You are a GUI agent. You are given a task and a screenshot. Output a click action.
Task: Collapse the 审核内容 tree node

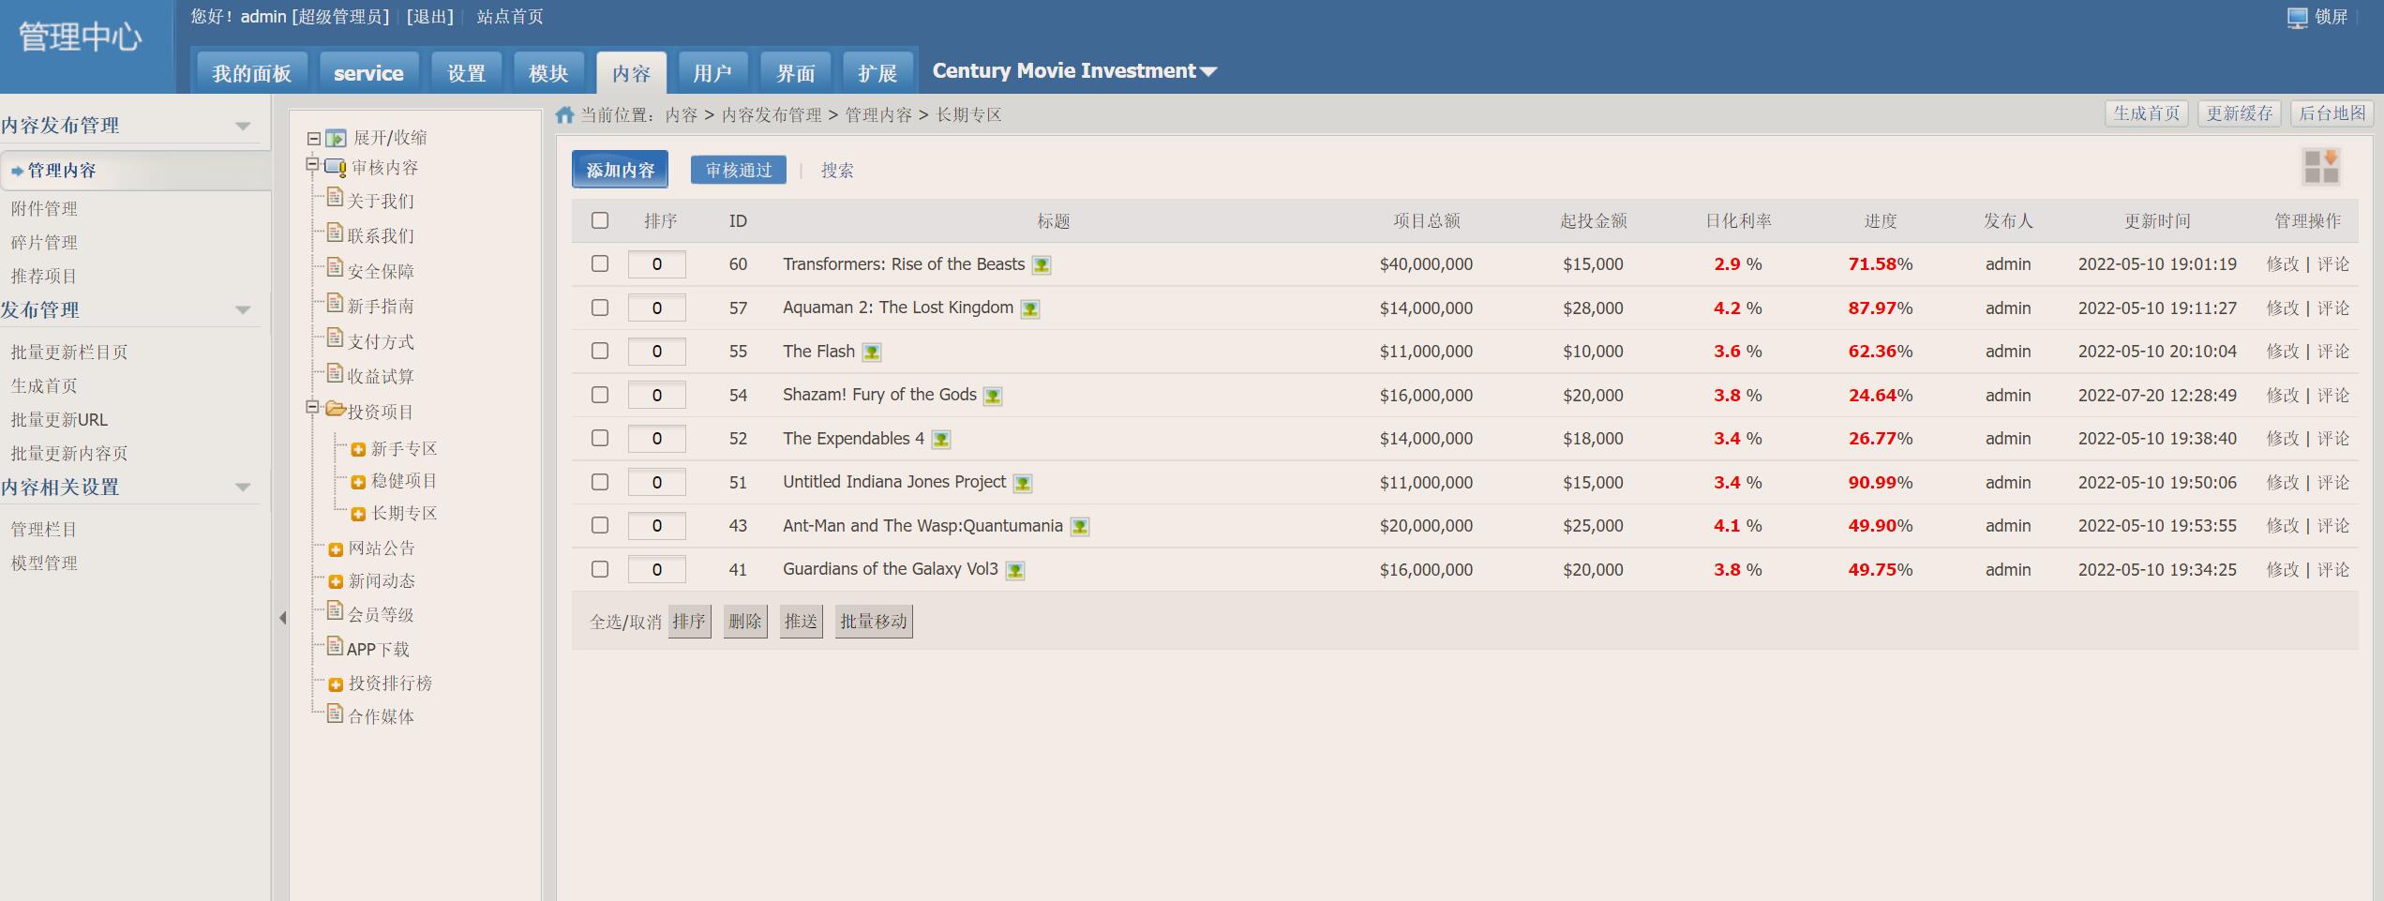tap(312, 164)
